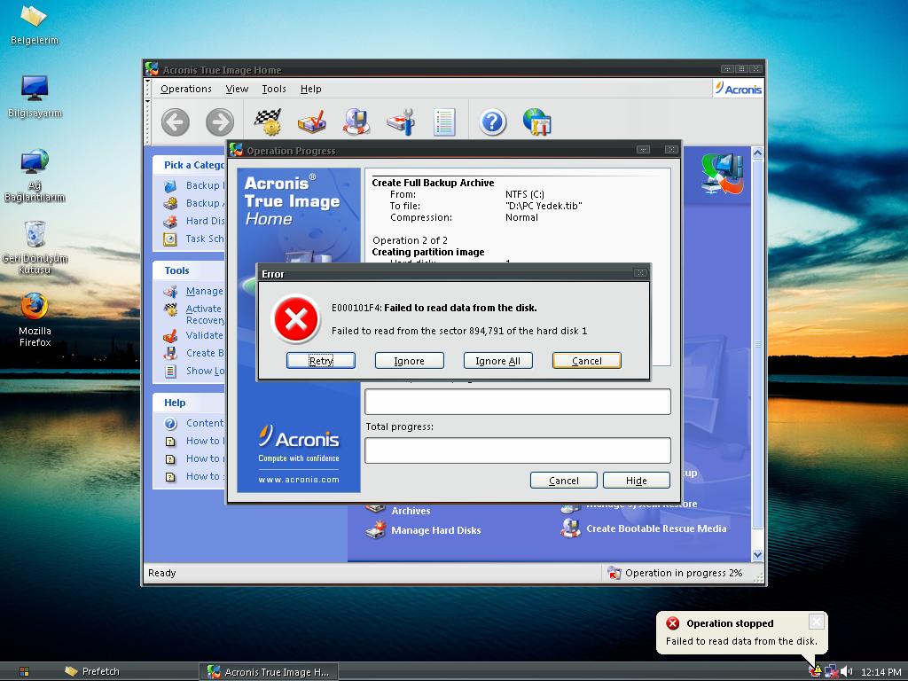The image size is (908, 681).
Task: Click the main window scroll up arrow
Action: (x=757, y=153)
